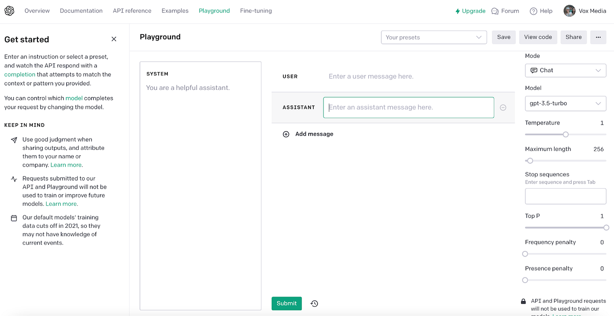Image resolution: width=614 pixels, height=316 pixels.
Task: Click the Help link text
Action: (x=546, y=11)
